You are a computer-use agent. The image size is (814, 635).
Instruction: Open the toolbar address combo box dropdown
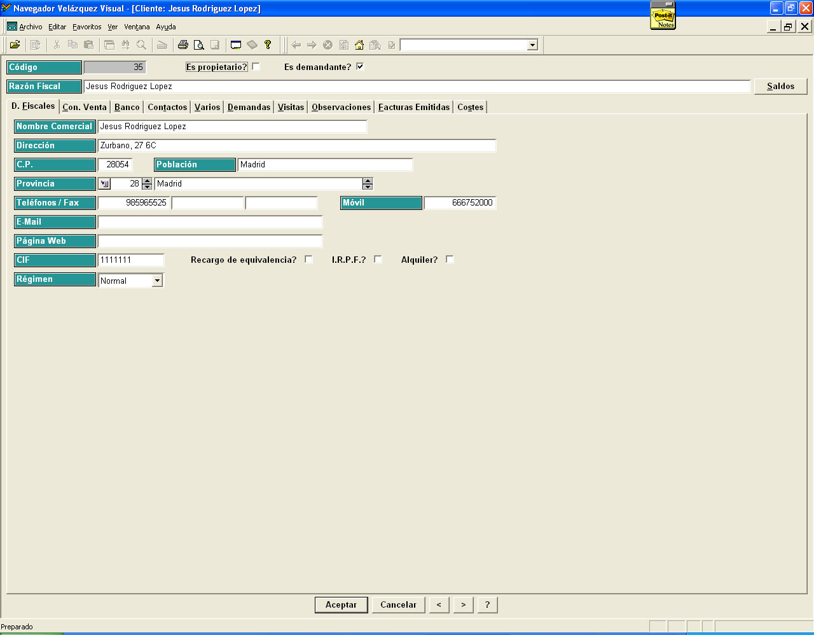(532, 45)
